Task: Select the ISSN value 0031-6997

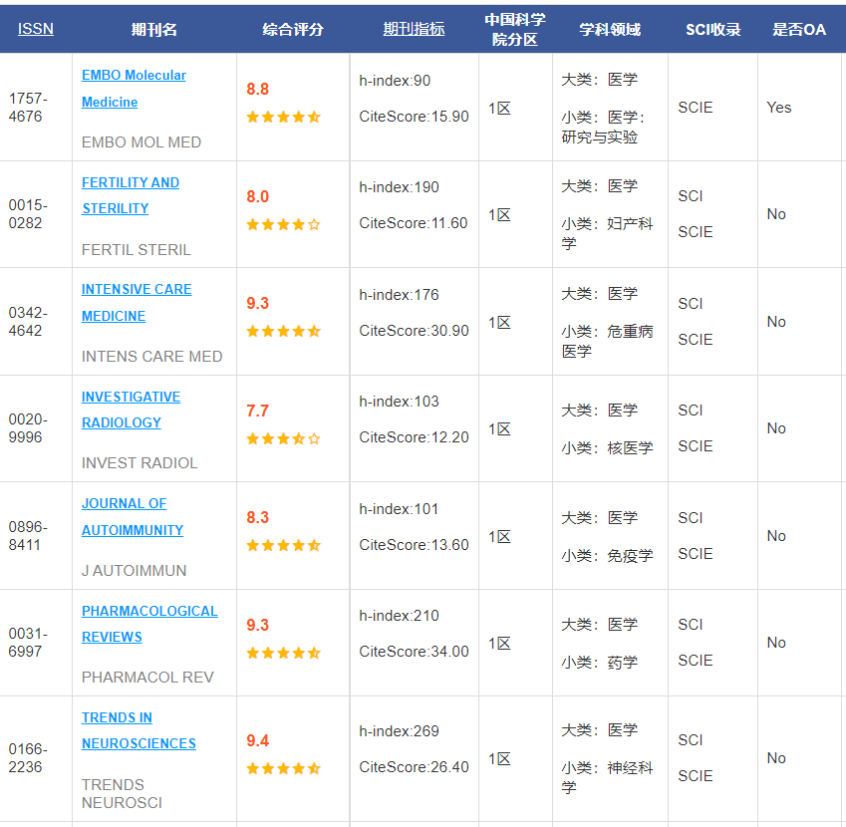Action: (28, 643)
